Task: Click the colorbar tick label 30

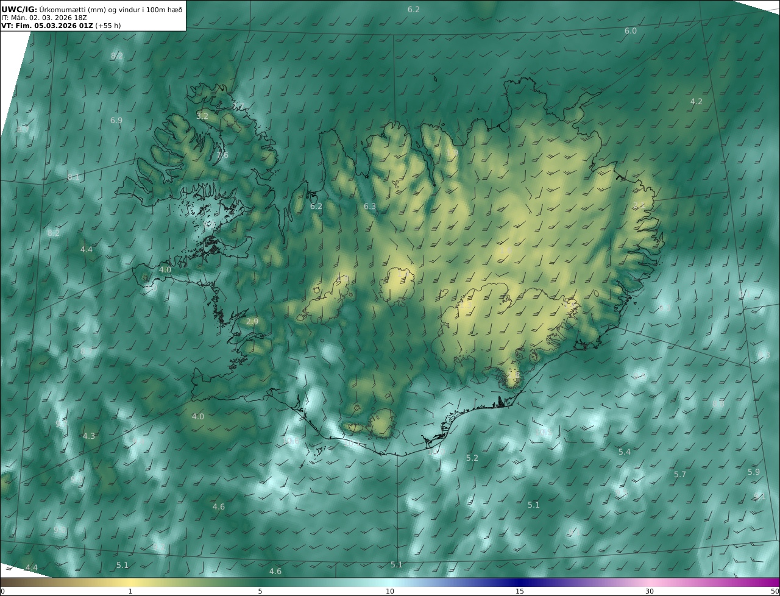Action: tap(650, 591)
